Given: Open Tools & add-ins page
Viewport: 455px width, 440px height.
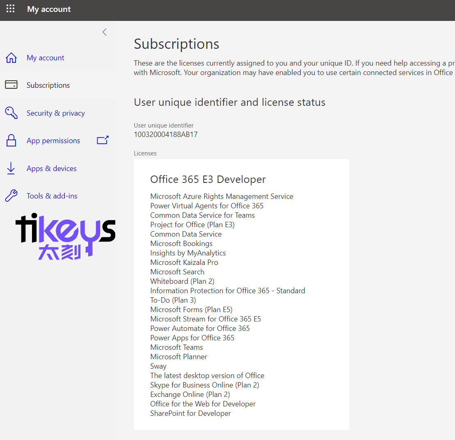Looking at the screenshot, I should (52, 196).
